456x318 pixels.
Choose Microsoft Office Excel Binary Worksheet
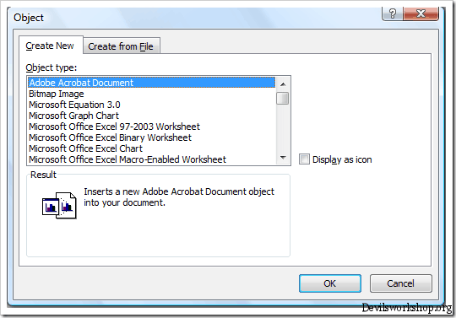151,137
